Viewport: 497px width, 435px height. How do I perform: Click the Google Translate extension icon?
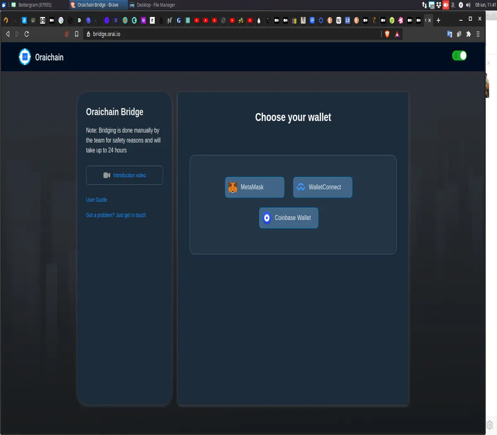coord(449,34)
